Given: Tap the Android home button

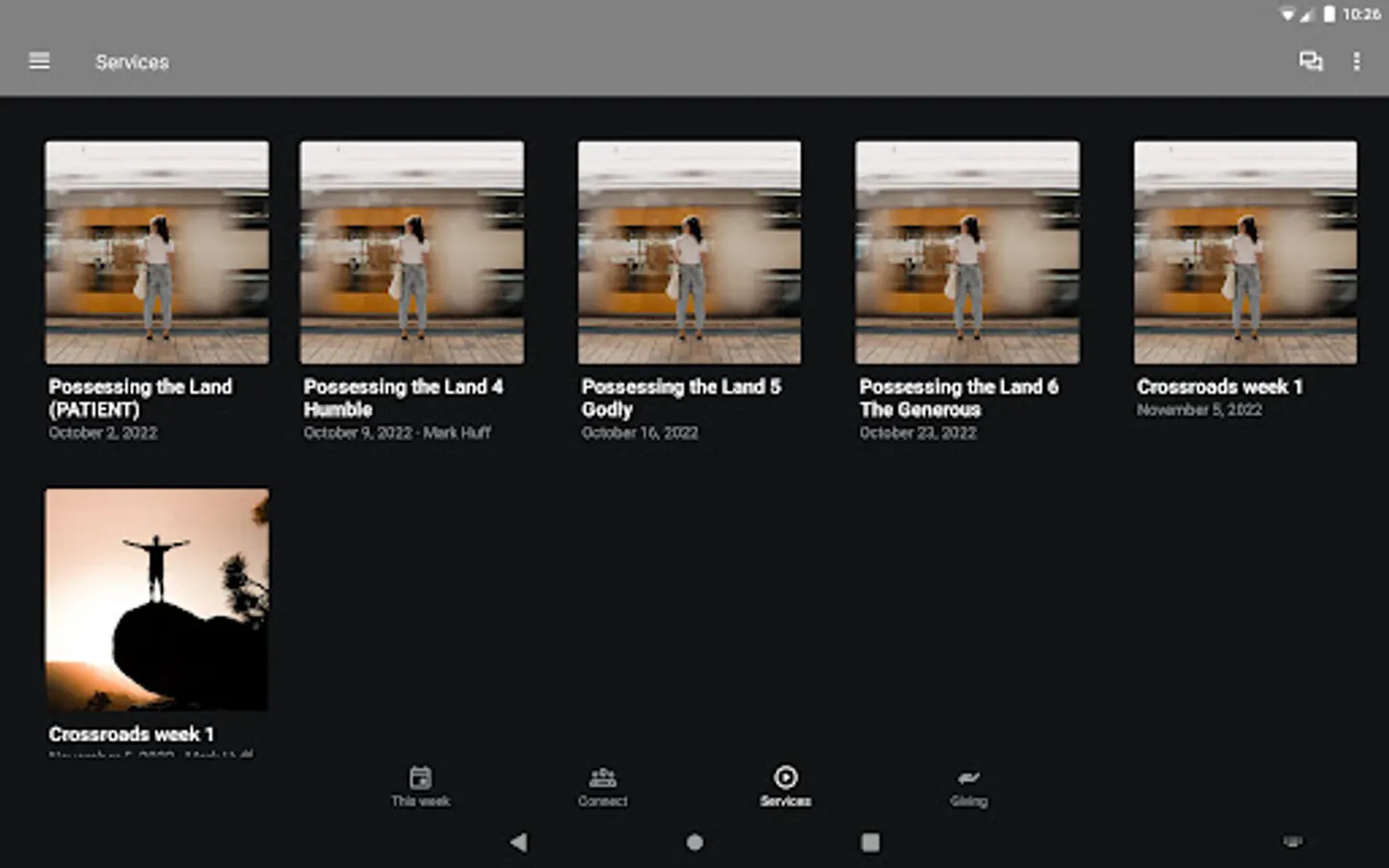Looking at the screenshot, I should click(694, 842).
